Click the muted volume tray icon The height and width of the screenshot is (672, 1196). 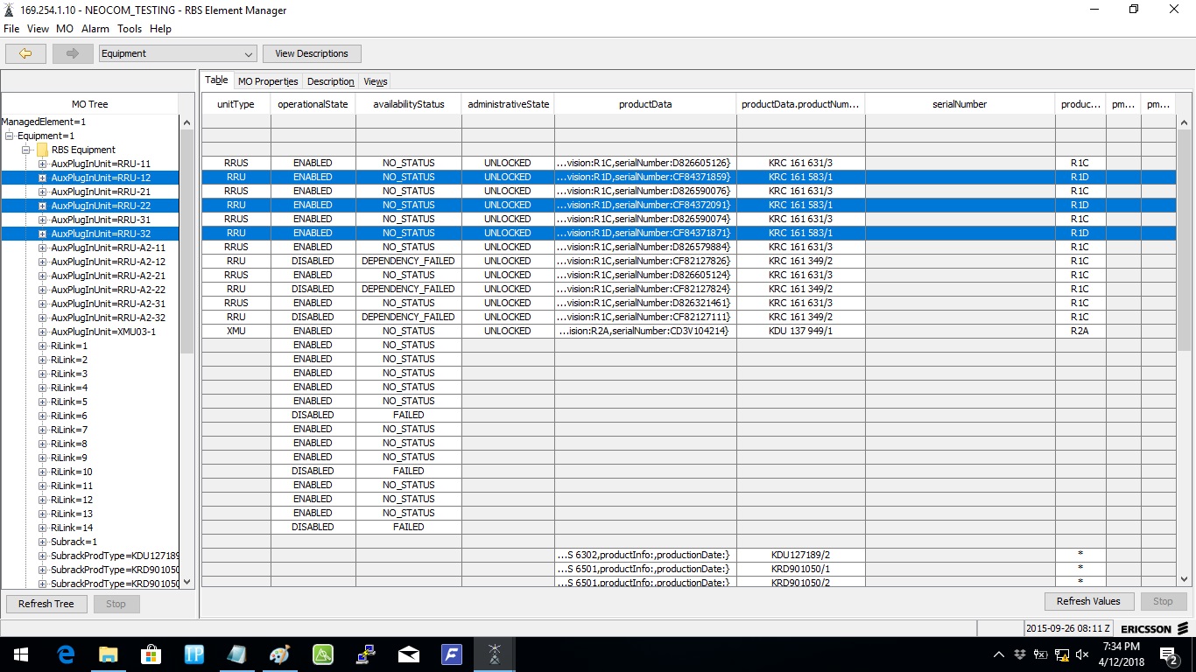(x=1082, y=654)
